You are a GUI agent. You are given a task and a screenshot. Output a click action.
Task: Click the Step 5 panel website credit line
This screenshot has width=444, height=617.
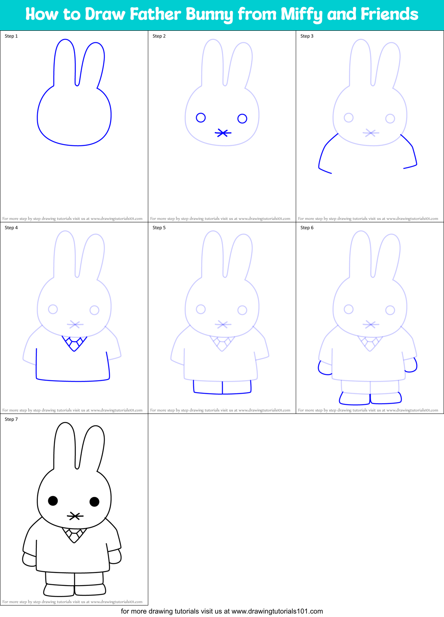coord(220,410)
